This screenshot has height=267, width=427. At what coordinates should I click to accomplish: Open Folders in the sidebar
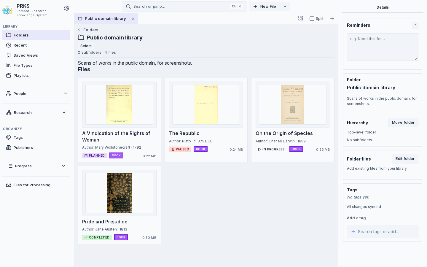(x=36, y=35)
